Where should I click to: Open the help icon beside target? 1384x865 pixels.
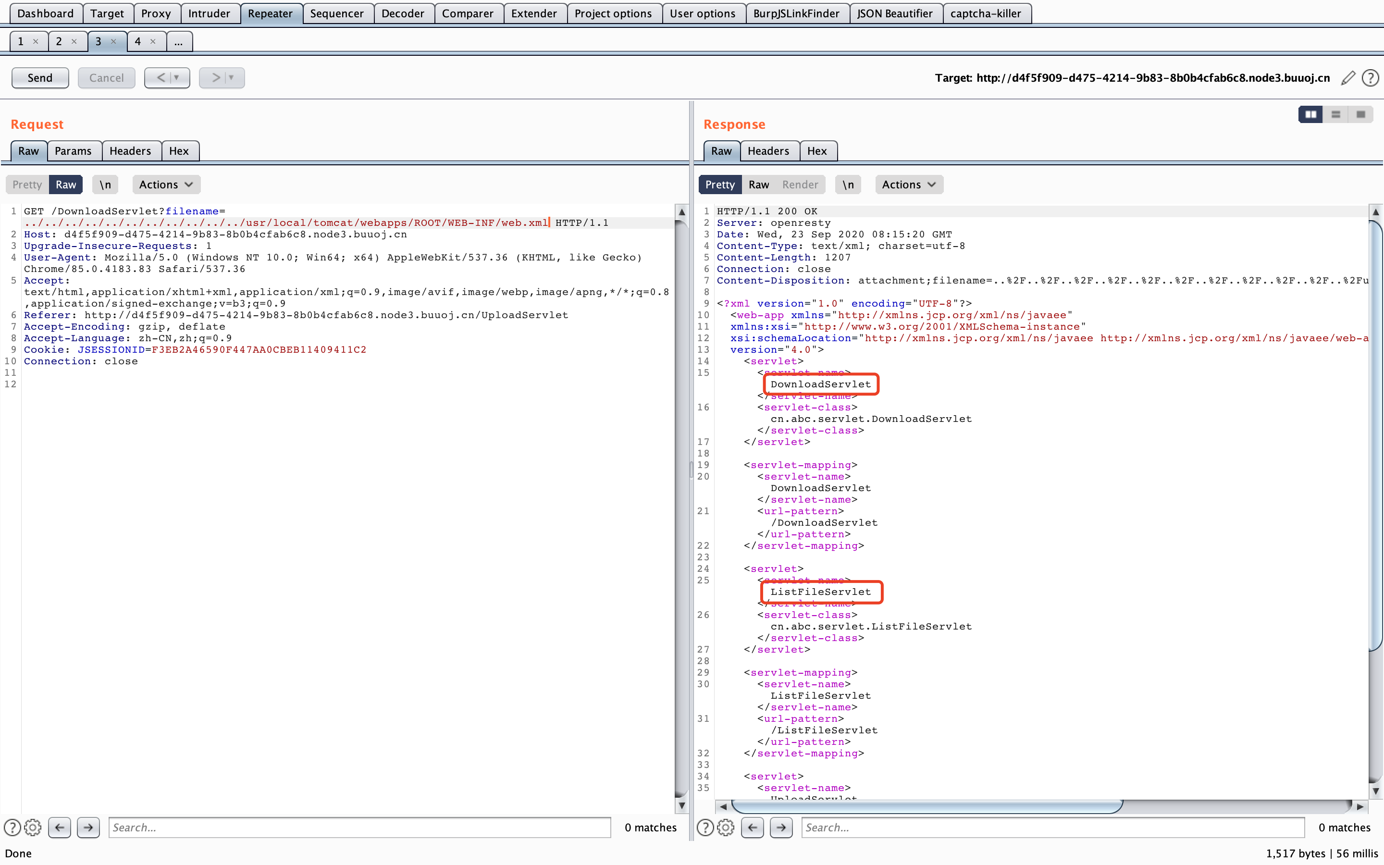[1370, 78]
